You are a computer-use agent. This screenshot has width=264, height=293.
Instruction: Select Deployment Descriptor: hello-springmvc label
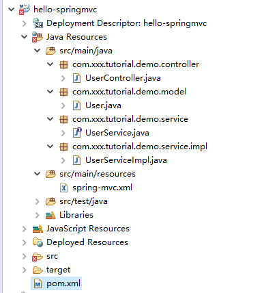(x=126, y=23)
